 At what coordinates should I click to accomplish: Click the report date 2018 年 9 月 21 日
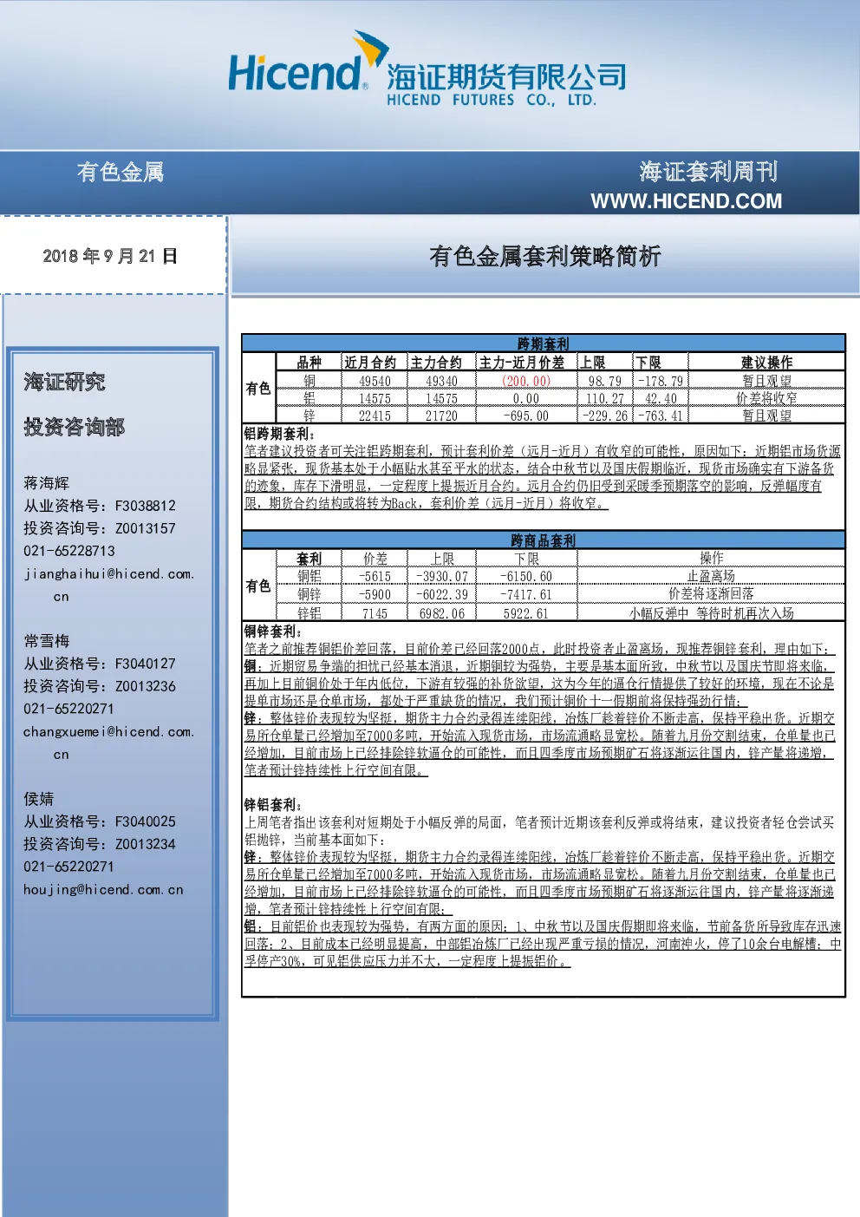tap(110, 256)
